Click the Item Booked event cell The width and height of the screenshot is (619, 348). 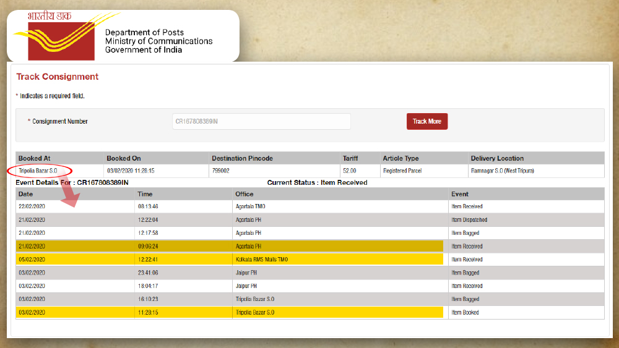coord(465,313)
